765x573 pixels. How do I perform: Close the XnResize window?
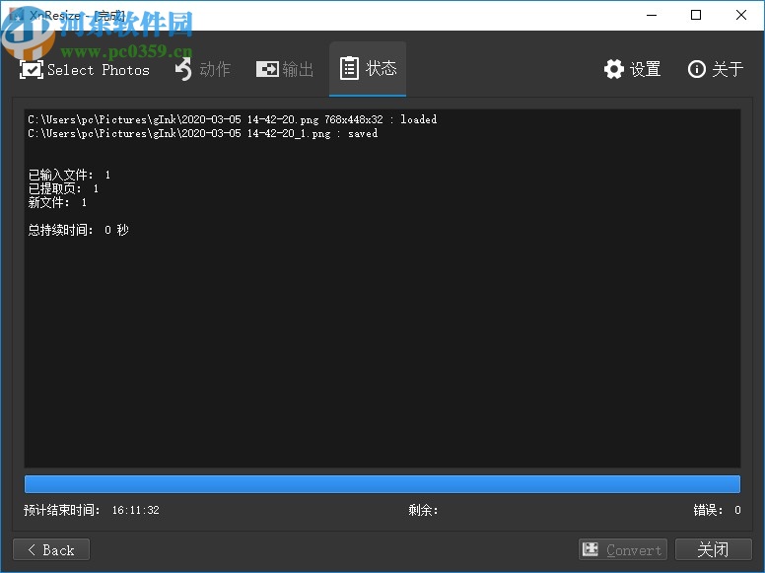point(741,15)
